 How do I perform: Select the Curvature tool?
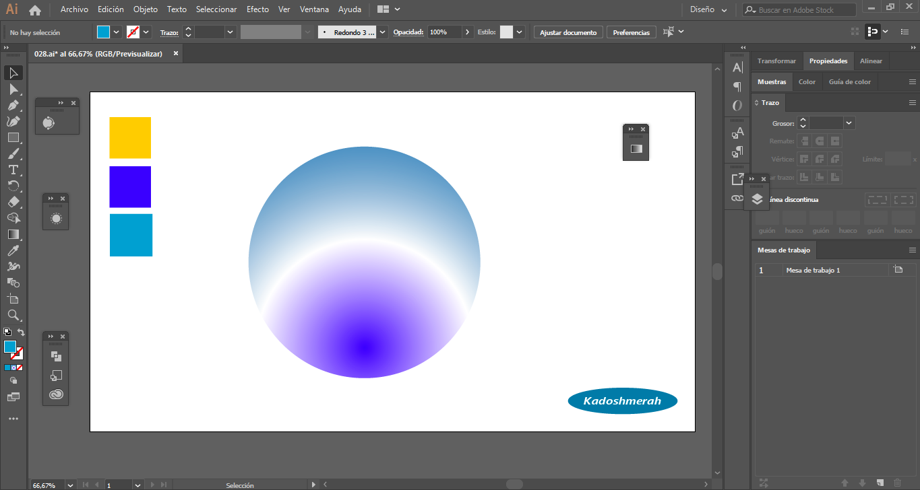click(13, 121)
